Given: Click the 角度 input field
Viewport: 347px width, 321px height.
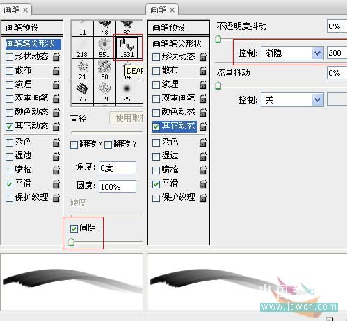Looking at the screenshot, I should [x=118, y=167].
